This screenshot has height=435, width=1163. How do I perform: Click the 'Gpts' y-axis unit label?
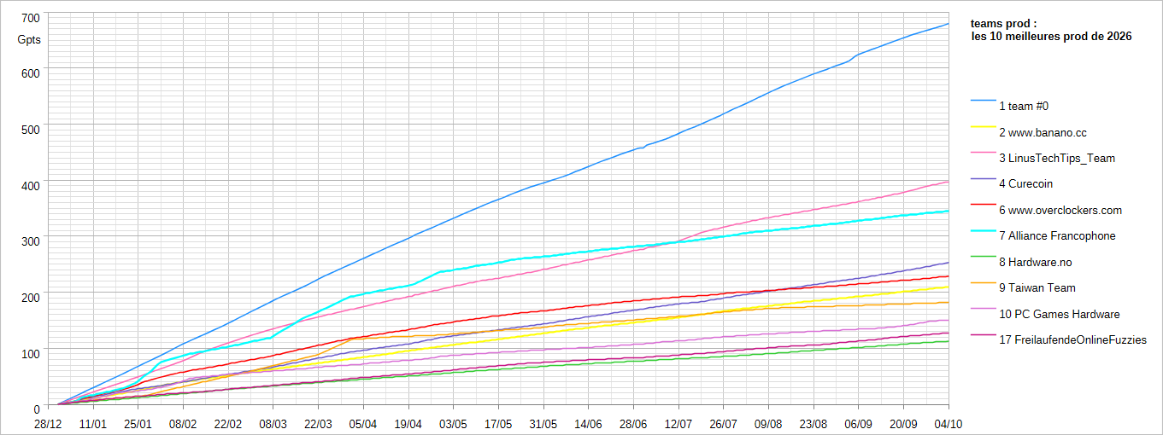[29, 39]
